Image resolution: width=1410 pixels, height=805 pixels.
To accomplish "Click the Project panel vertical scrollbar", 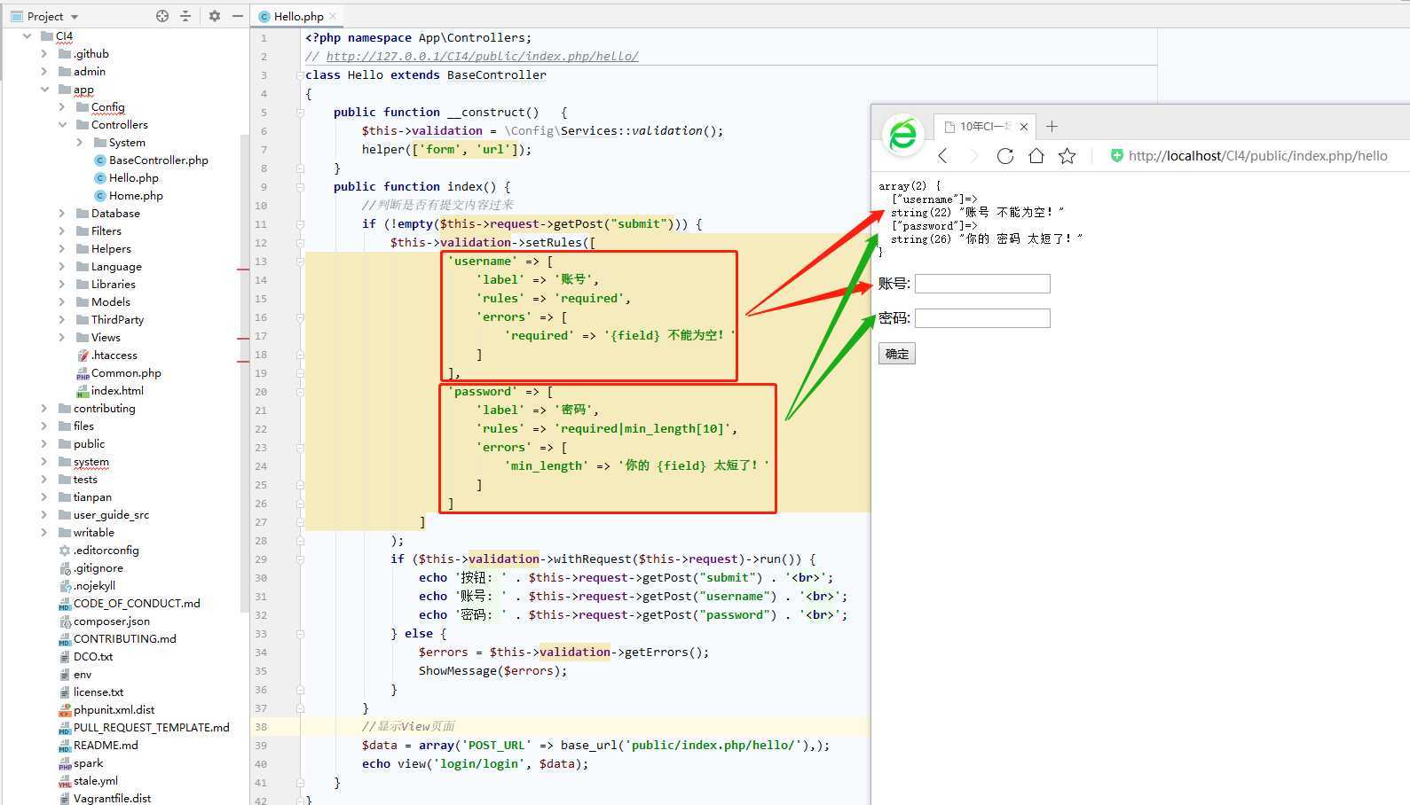I will [244, 372].
